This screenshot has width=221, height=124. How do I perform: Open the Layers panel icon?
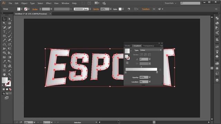point(217,80)
